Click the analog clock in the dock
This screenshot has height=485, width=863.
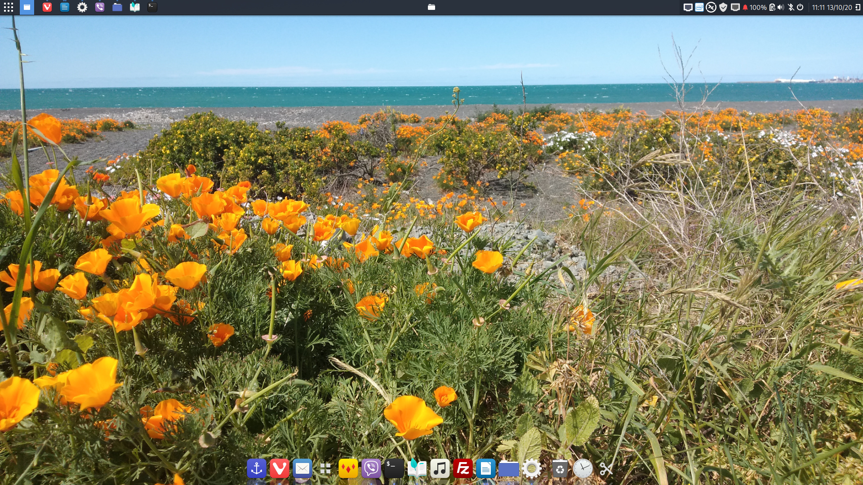pos(583,469)
